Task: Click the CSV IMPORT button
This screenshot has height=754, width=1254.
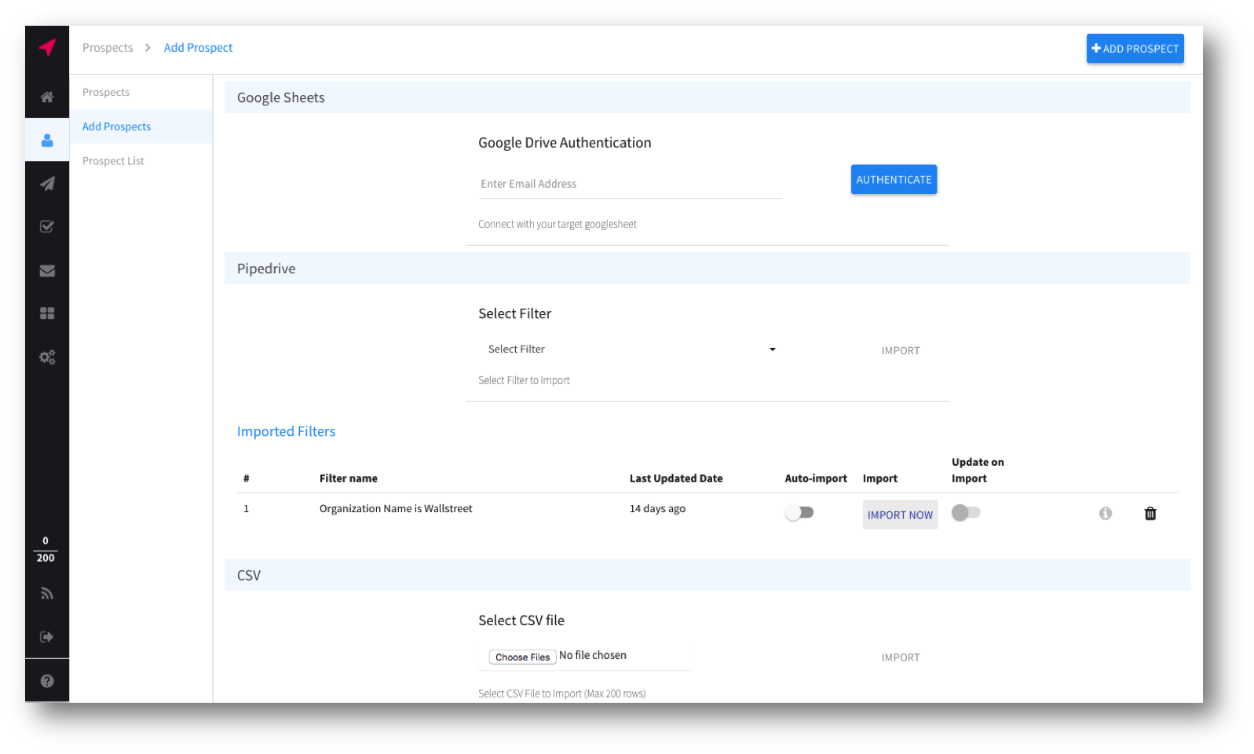Action: (x=900, y=658)
